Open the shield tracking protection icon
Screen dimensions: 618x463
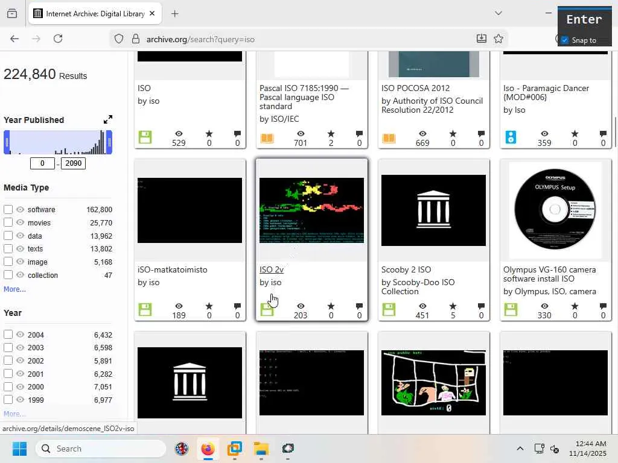point(119,39)
